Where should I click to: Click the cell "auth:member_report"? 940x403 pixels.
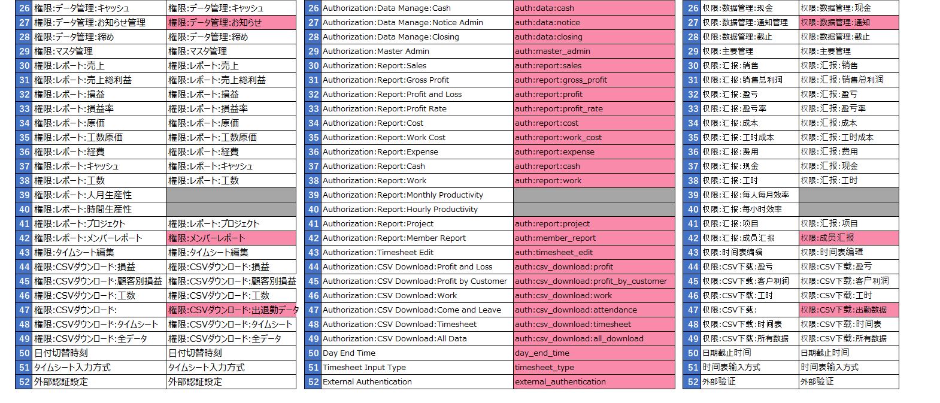[594, 238]
